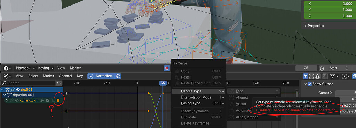Image resolution: width=356 pixels, height=128 pixels.
Task: Toggle only show errors warning icon
Action: pyautogui.click(x=317, y=76)
